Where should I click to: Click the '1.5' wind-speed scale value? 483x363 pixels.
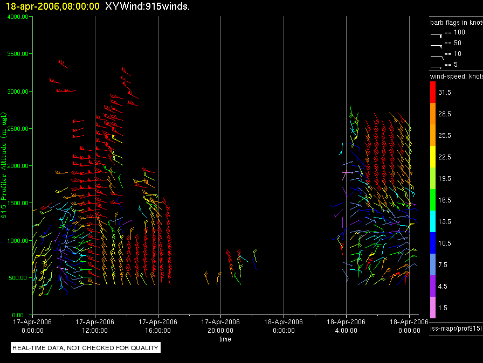tap(443, 308)
